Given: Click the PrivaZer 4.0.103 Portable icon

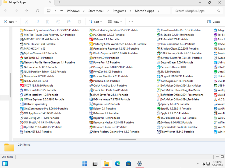Looking at the screenshot, I should click(91, 72).
